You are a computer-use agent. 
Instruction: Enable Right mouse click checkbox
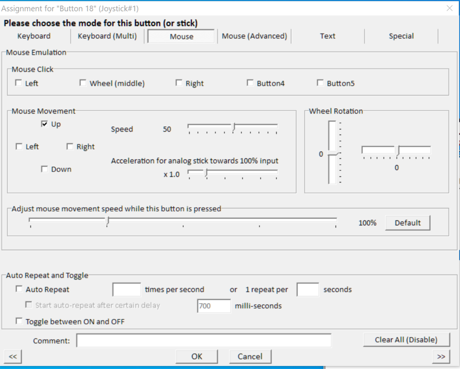[179, 83]
